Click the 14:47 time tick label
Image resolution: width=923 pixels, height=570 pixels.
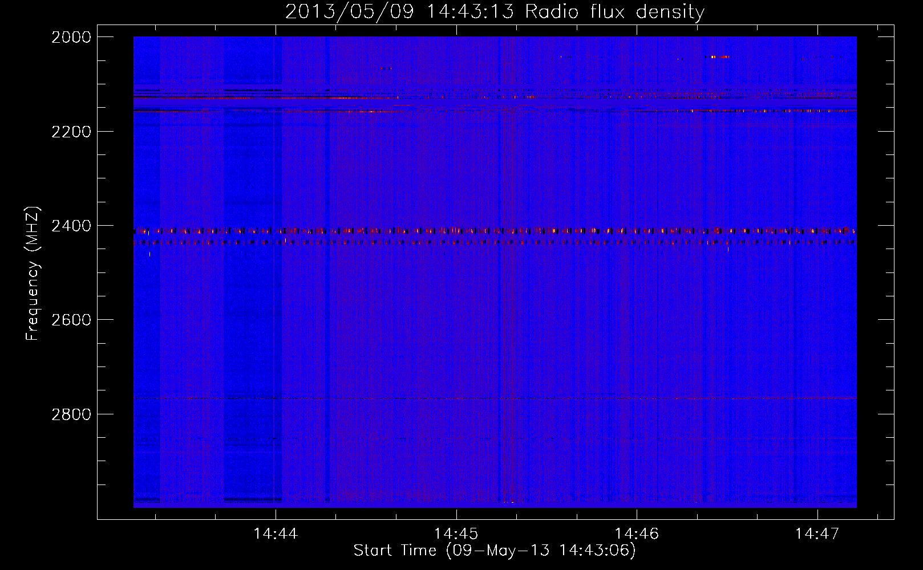coord(817,534)
